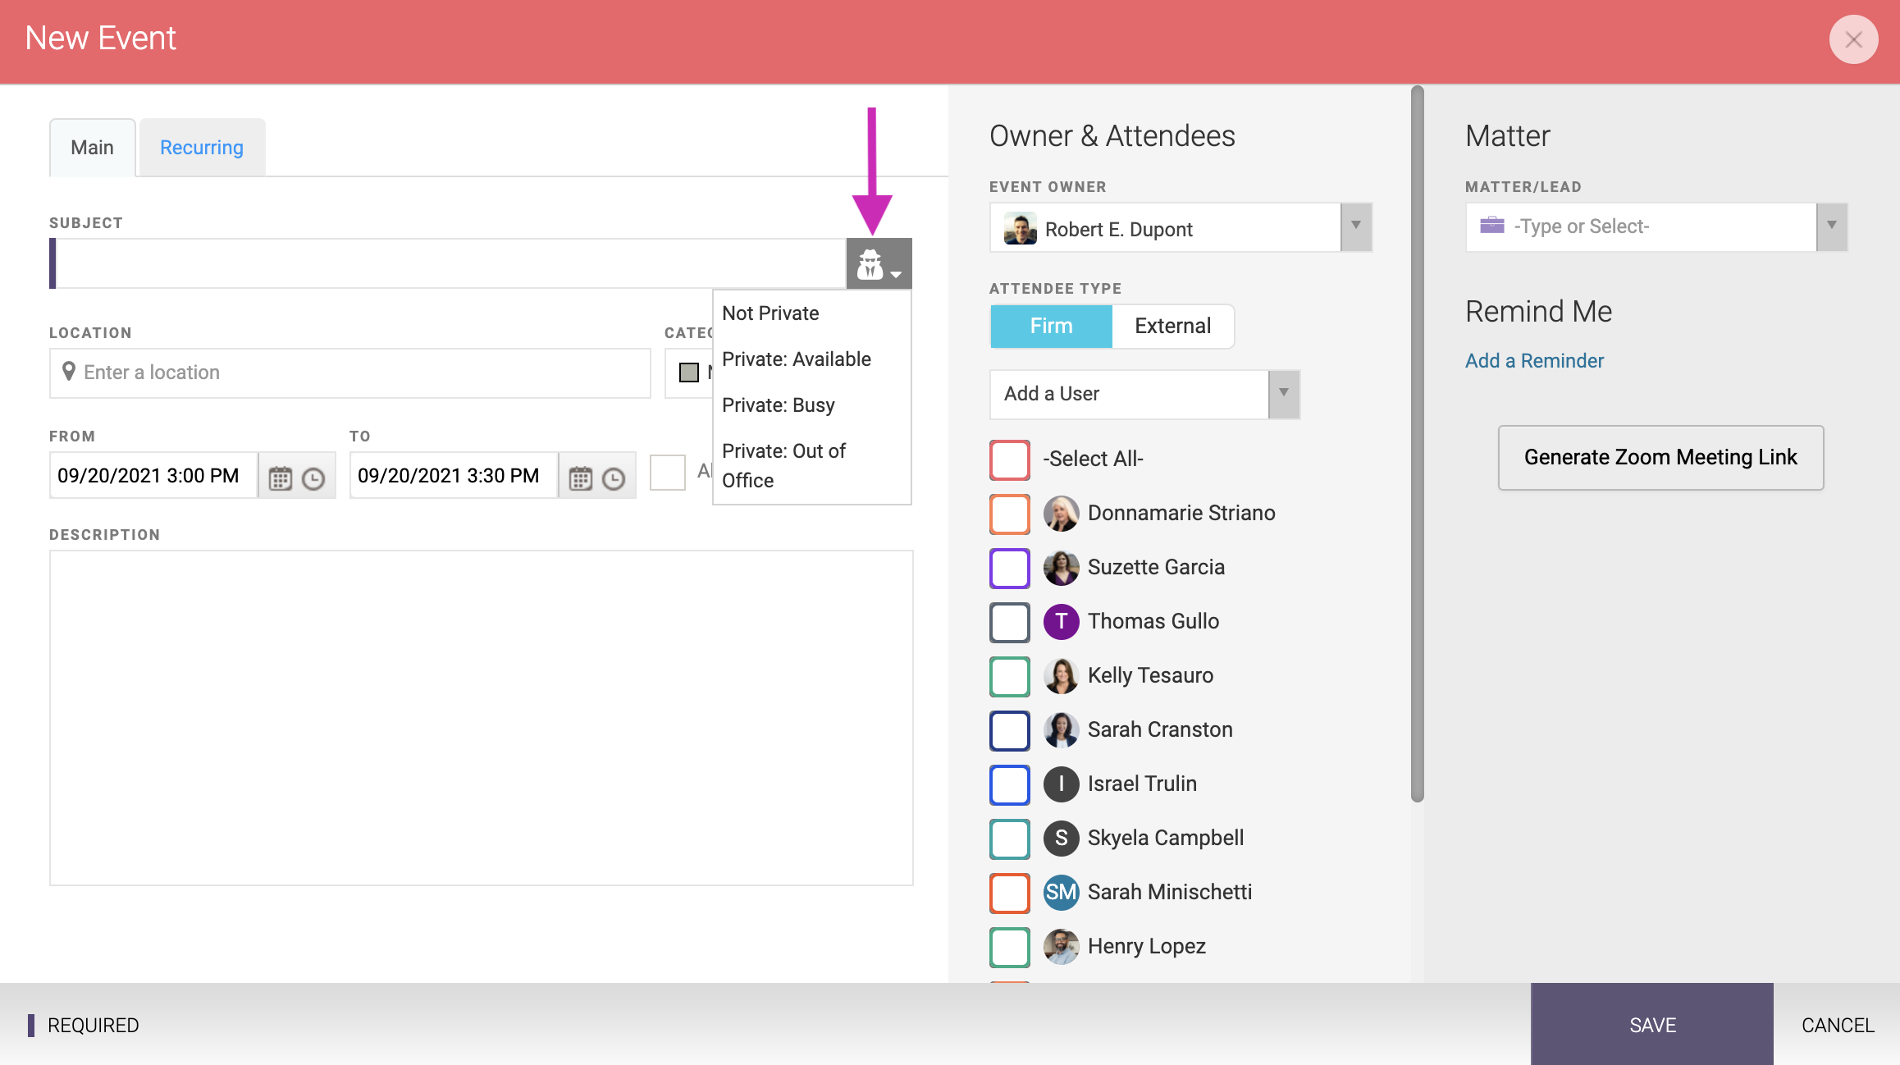Choose Private: Out of Office option
Screen dimensions: 1900x1065
[812, 466]
